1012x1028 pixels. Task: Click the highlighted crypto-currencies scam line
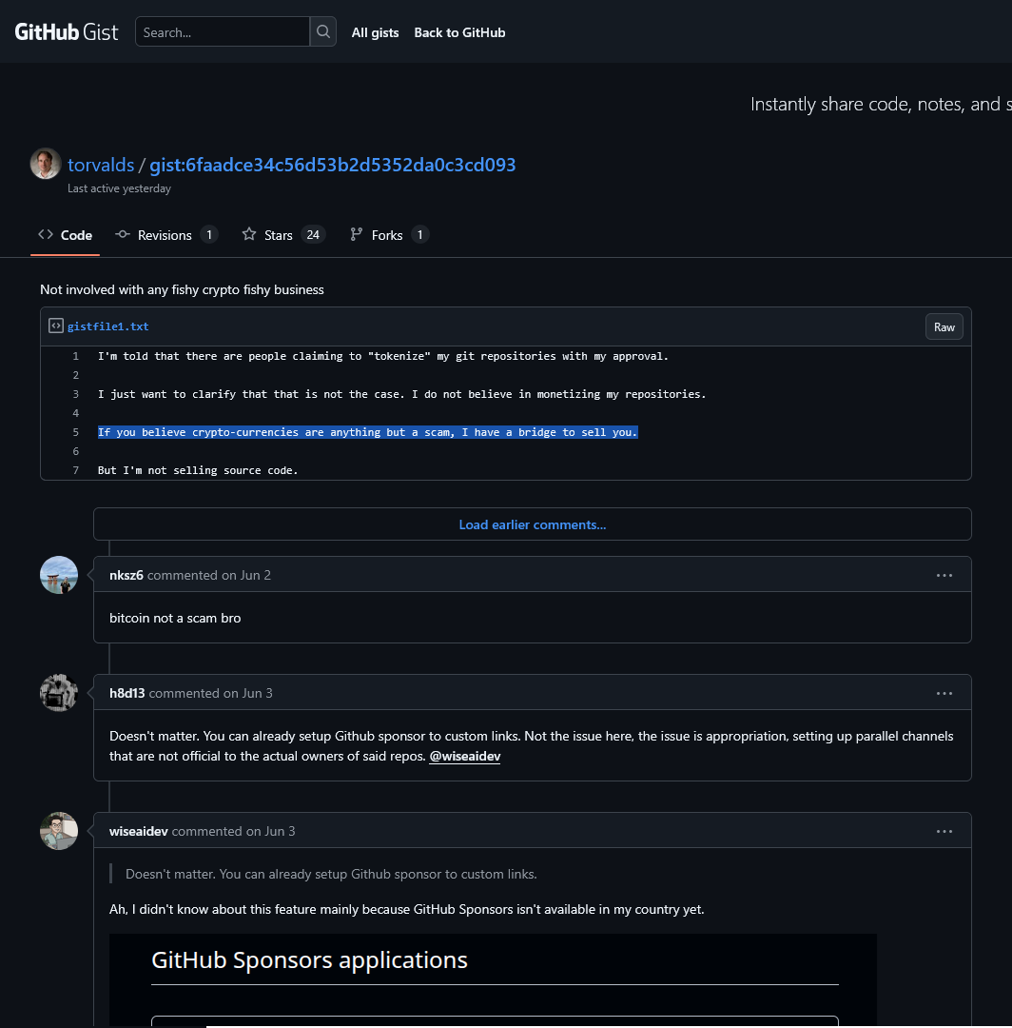coord(367,432)
